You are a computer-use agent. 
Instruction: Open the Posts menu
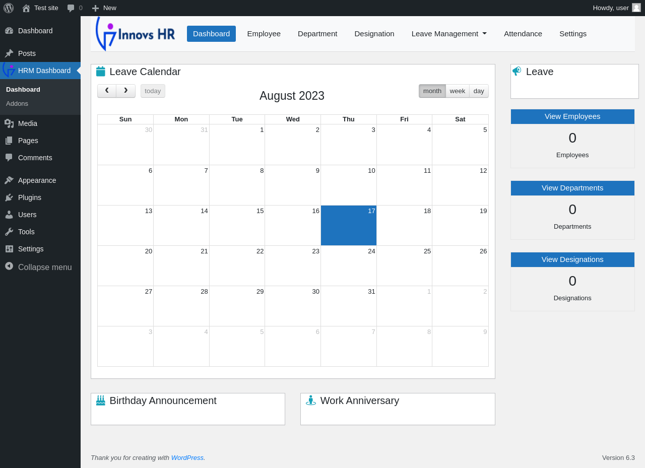[40, 53]
